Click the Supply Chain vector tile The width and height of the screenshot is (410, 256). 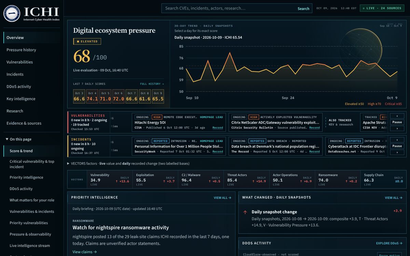click(383, 180)
